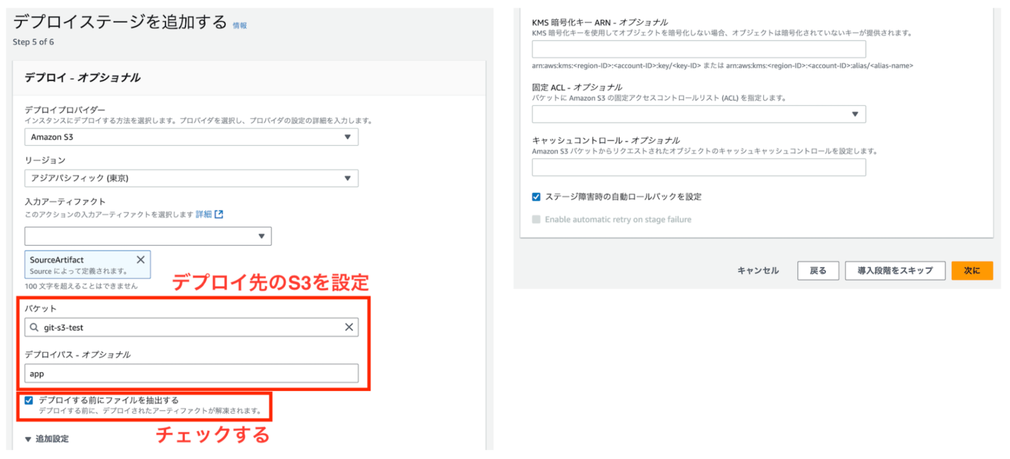Open the 固定 ACL dropdown

698,114
